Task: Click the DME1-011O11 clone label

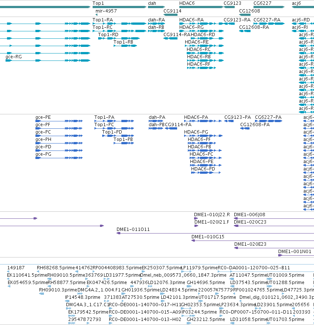Action: point(133,229)
